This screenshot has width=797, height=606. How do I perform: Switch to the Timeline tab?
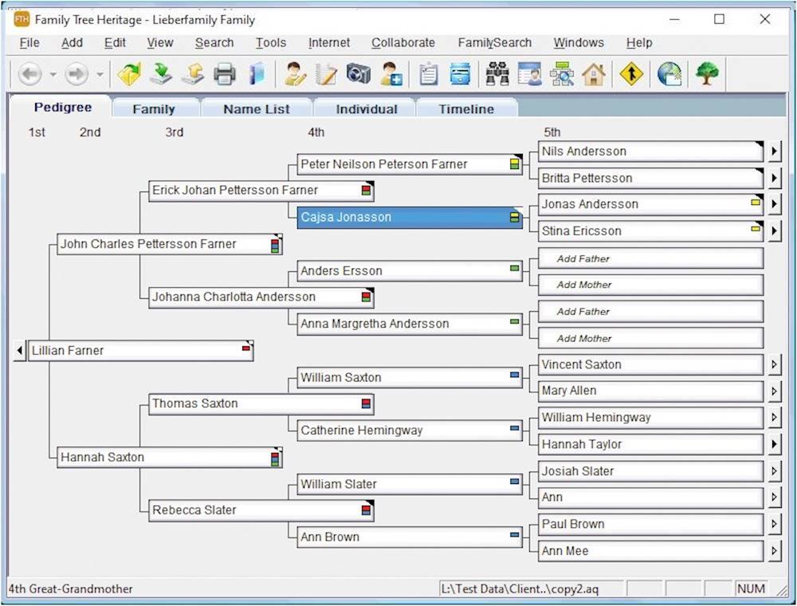pyautogui.click(x=466, y=108)
